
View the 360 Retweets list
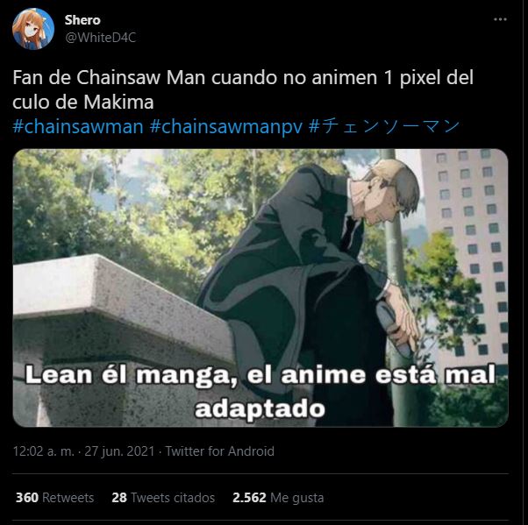(x=54, y=498)
